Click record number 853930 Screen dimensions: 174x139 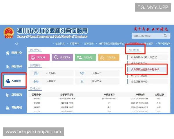tap(37, 103)
